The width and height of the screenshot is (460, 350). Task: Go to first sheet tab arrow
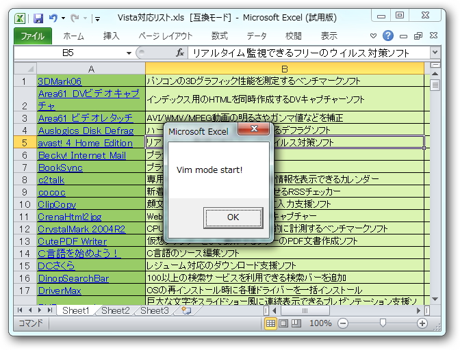coord(20,310)
